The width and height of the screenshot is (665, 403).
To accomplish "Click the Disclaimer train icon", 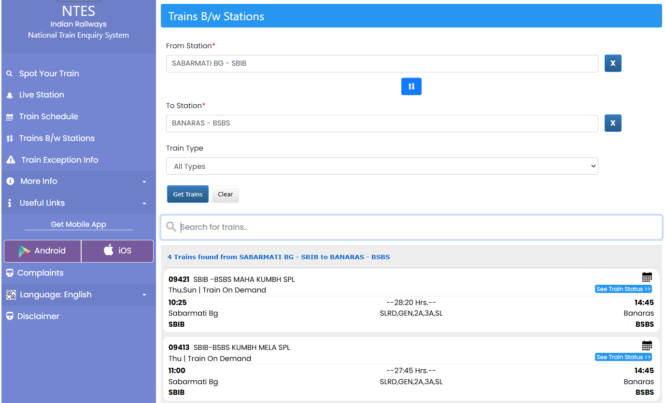I will pyautogui.click(x=10, y=316).
